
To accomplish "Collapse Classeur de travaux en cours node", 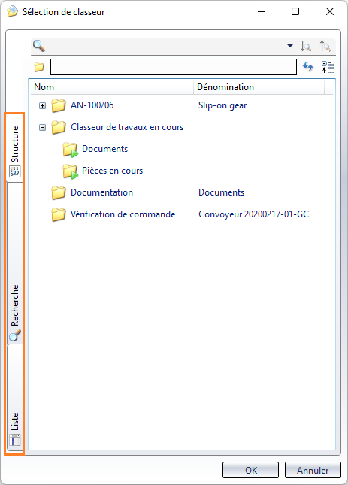I will tap(42, 127).
